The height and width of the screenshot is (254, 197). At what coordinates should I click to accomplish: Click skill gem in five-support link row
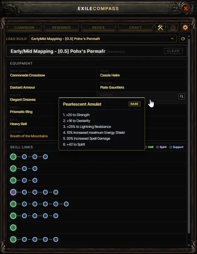(13, 204)
